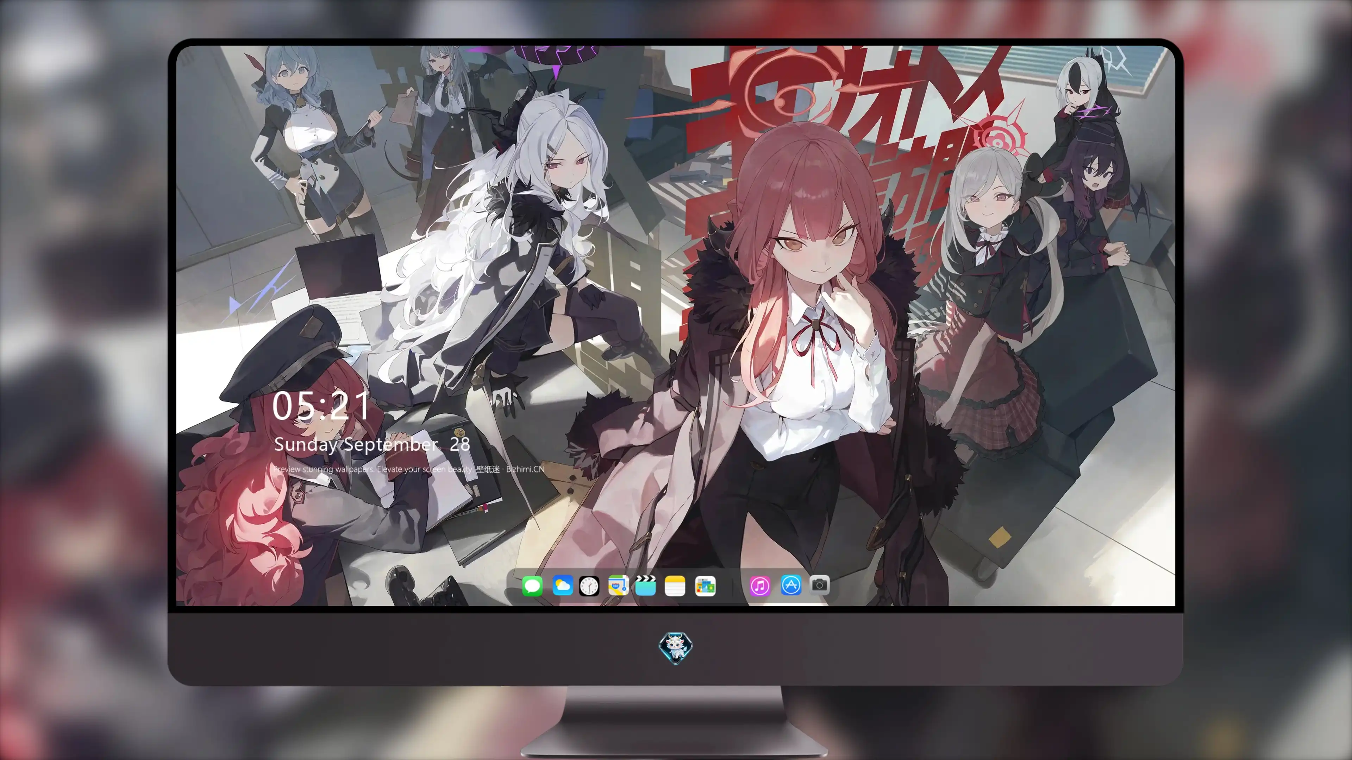Open the pink iTunes music app
This screenshot has width=1352, height=760.
760,585
